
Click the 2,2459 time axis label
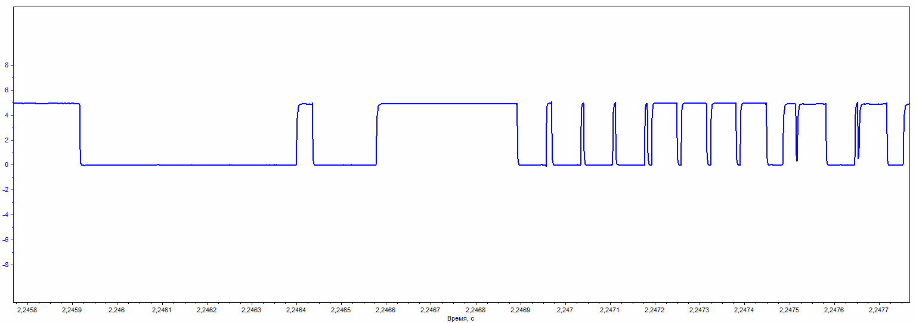[72, 310]
